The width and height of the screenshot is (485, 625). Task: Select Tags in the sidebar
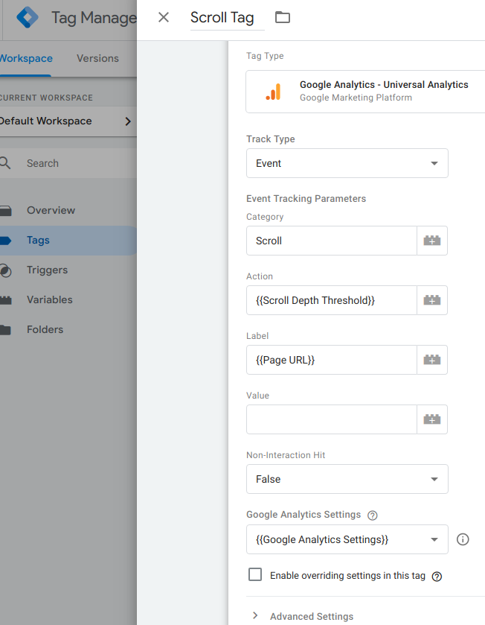coord(38,241)
